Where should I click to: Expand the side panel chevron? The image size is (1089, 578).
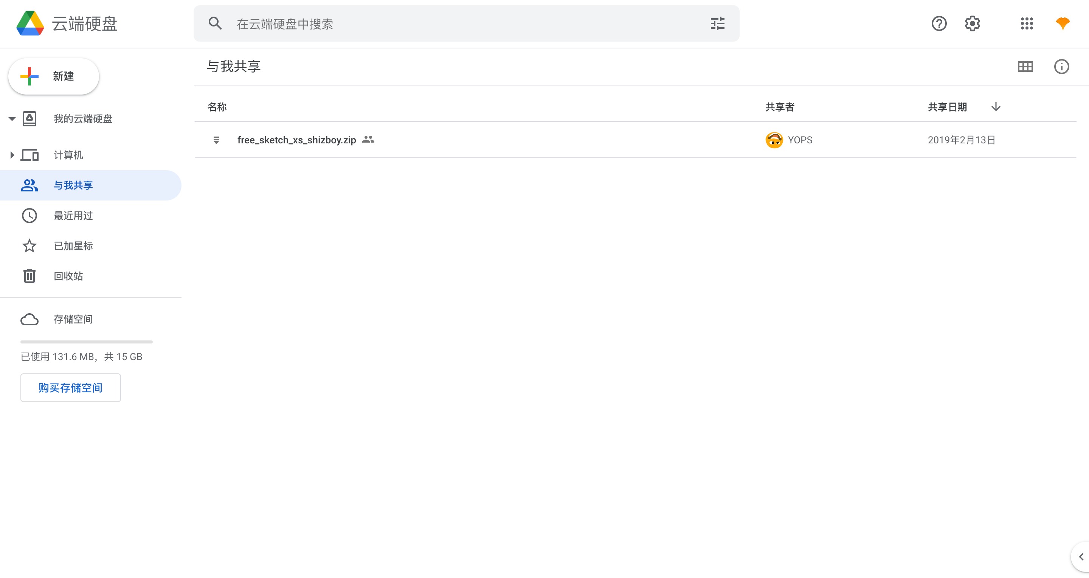1081,556
